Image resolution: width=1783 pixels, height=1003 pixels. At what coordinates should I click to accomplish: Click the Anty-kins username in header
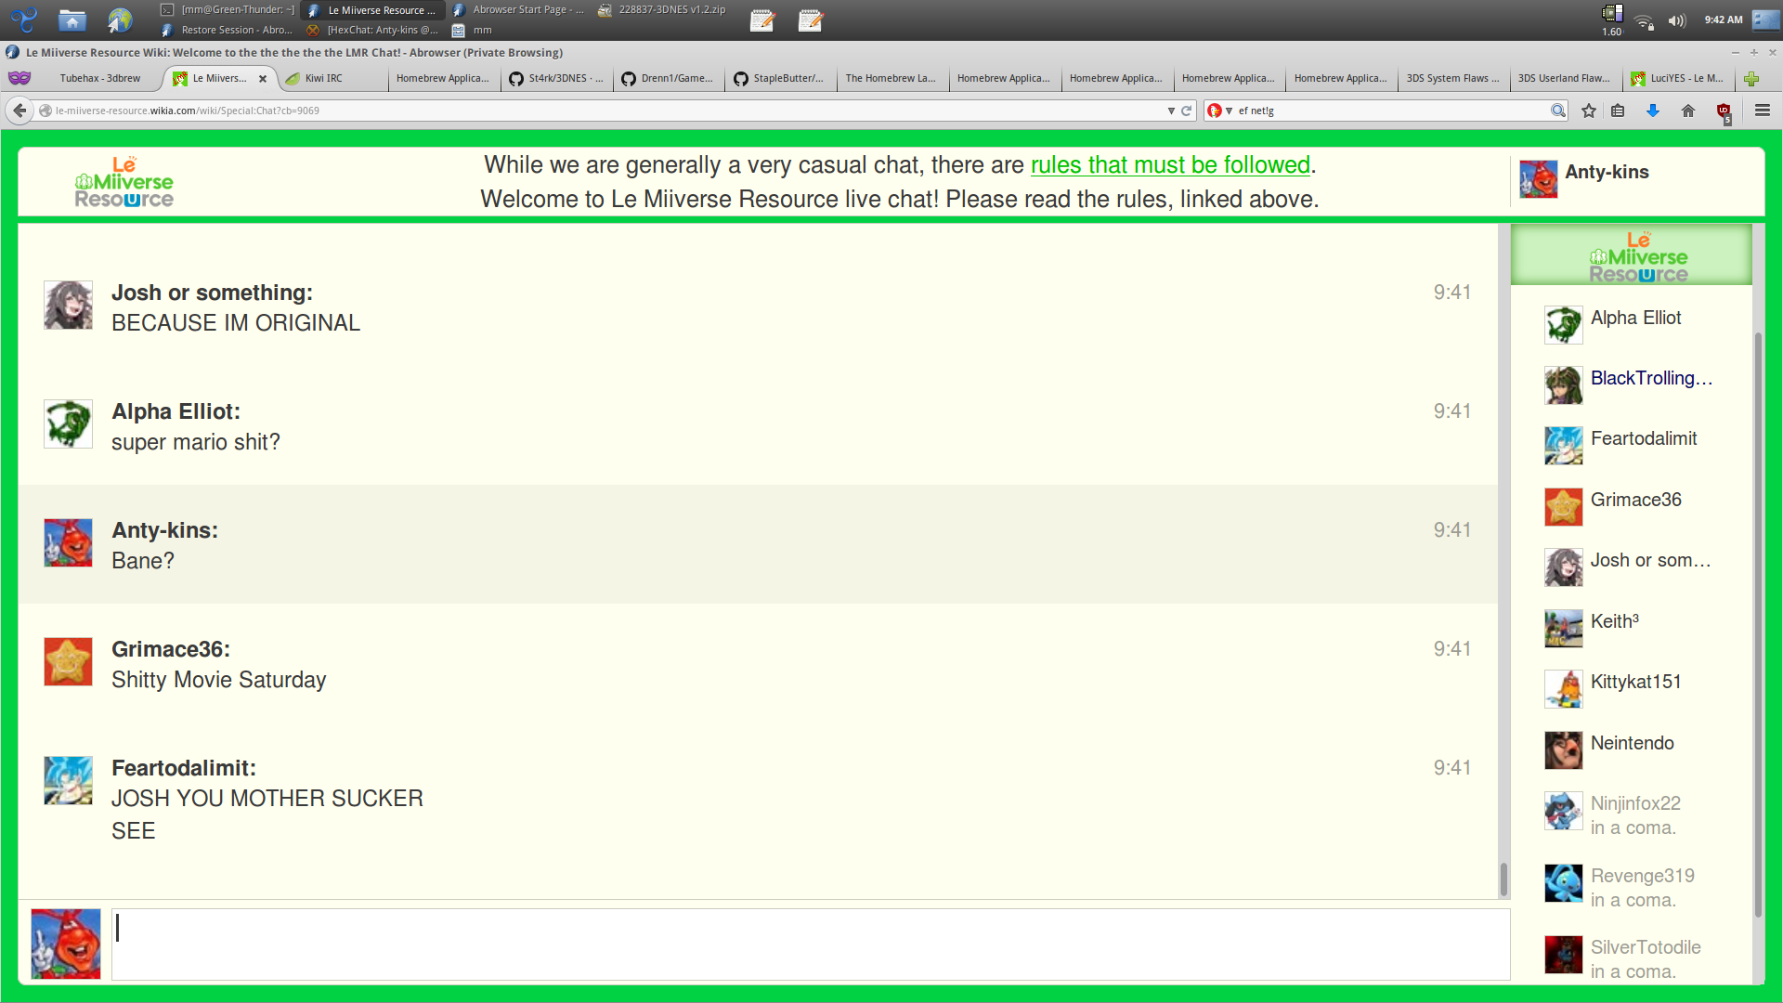[1607, 172]
